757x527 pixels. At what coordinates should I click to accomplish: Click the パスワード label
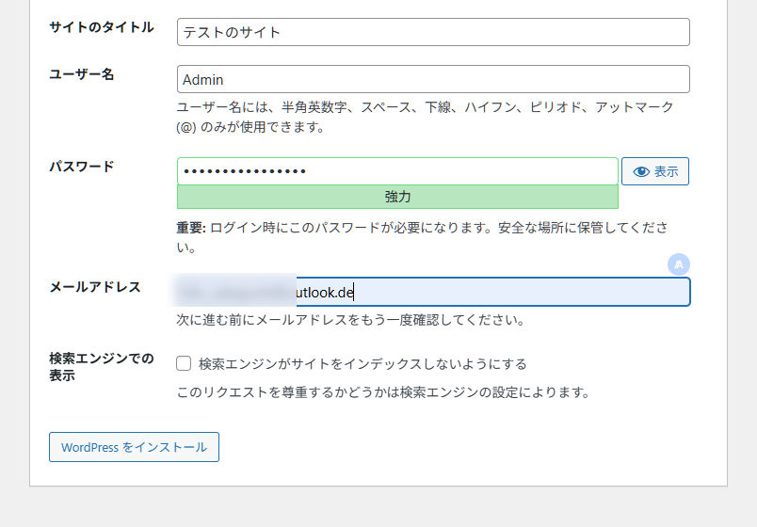pos(81,167)
